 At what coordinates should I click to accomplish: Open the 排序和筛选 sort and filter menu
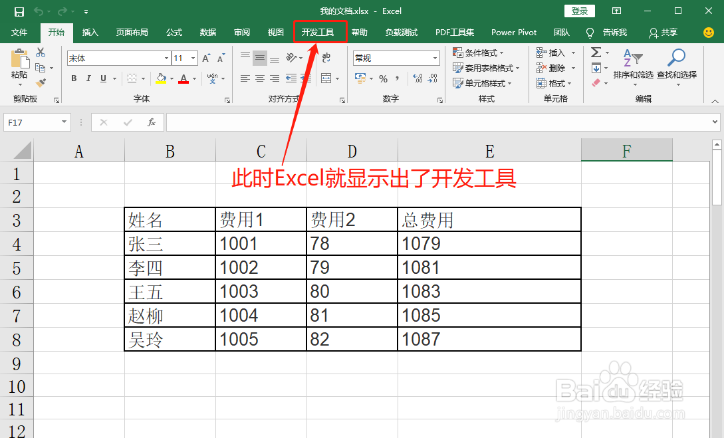(633, 67)
